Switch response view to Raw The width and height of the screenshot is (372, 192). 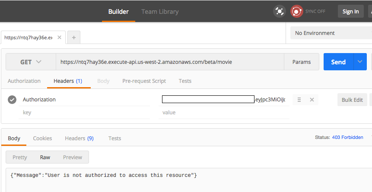point(45,157)
